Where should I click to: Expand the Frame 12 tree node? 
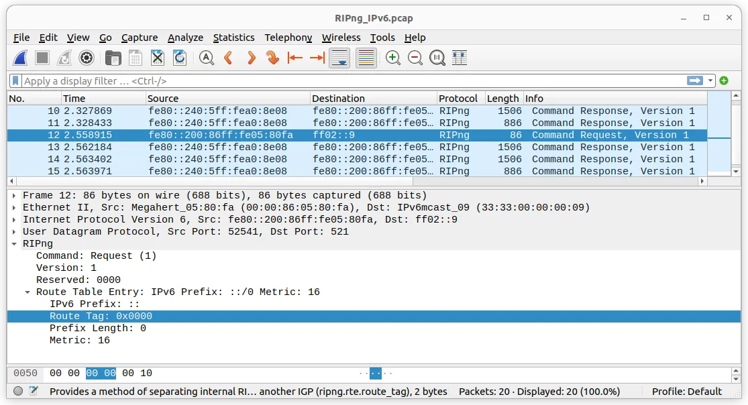(x=14, y=196)
